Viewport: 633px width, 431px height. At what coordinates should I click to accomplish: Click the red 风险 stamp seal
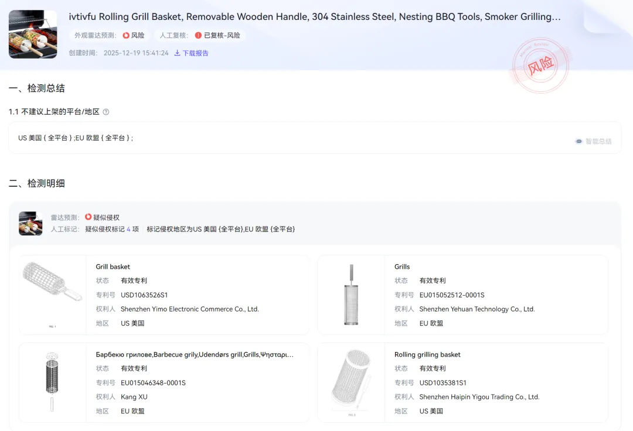click(540, 66)
